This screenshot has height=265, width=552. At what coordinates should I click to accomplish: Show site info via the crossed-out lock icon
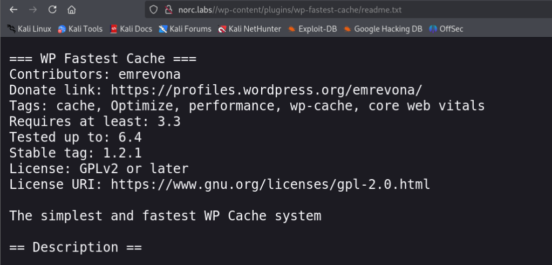pyautogui.click(x=169, y=10)
